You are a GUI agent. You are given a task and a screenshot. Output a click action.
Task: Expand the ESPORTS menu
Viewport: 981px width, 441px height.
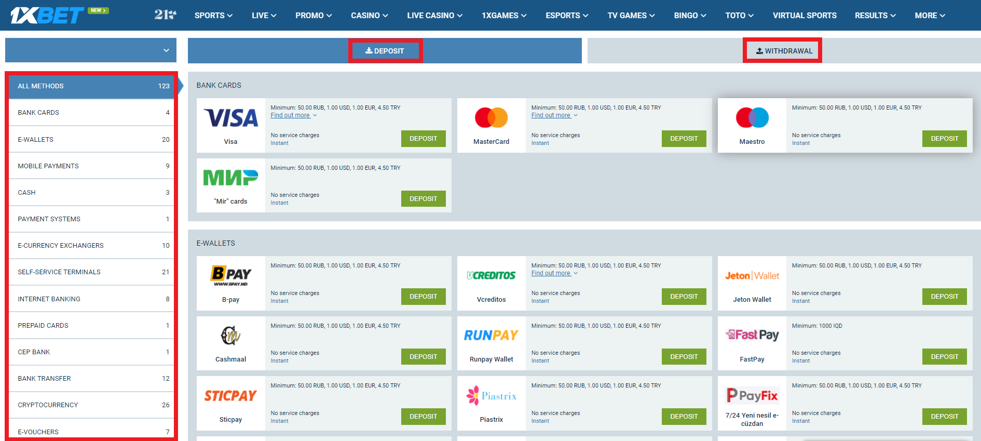(x=567, y=16)
